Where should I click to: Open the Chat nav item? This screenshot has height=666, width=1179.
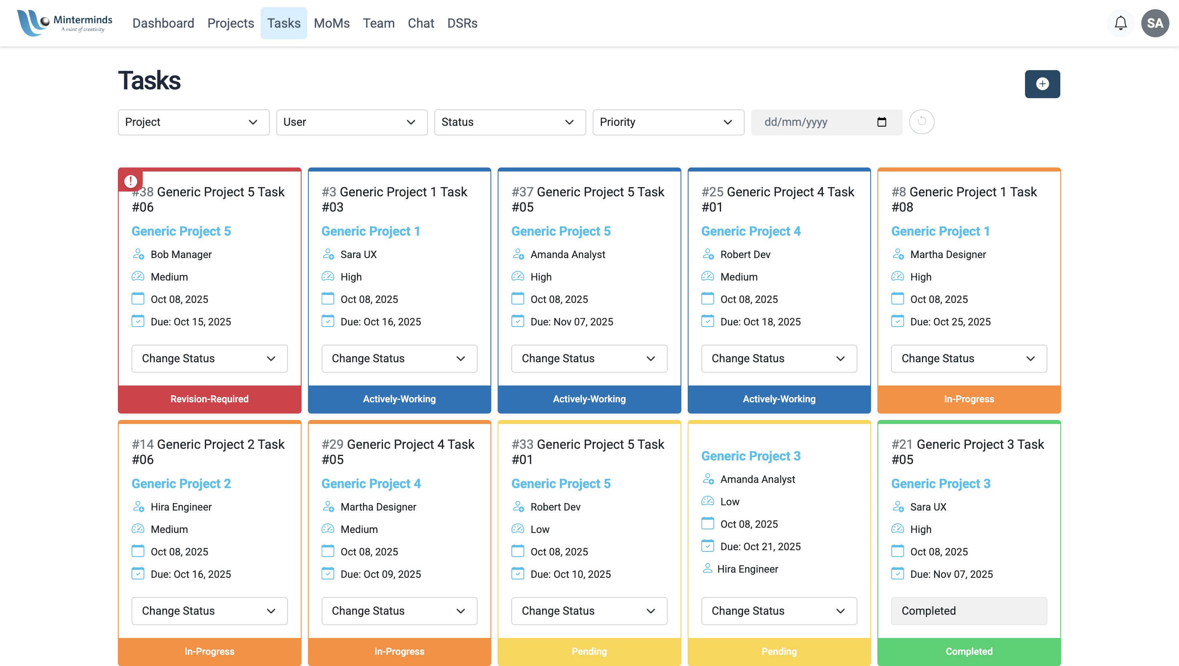pos(421,23)
